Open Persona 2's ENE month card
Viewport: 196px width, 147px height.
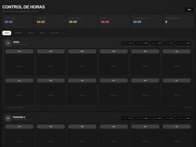click(x=19, y=135)
